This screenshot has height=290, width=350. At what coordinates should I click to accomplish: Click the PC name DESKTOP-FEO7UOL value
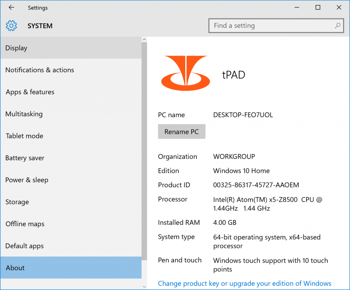[243, 115]
